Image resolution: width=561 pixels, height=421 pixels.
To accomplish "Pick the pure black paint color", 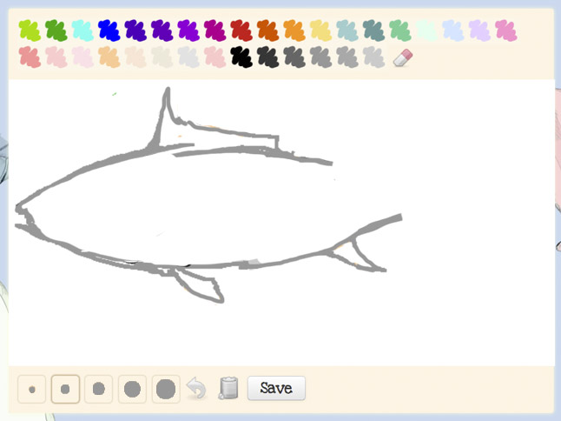I will pos(241,57).
